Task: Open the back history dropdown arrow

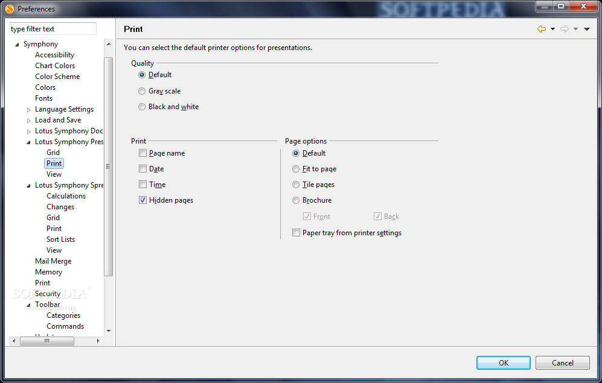Action: [x=552, y=29]
